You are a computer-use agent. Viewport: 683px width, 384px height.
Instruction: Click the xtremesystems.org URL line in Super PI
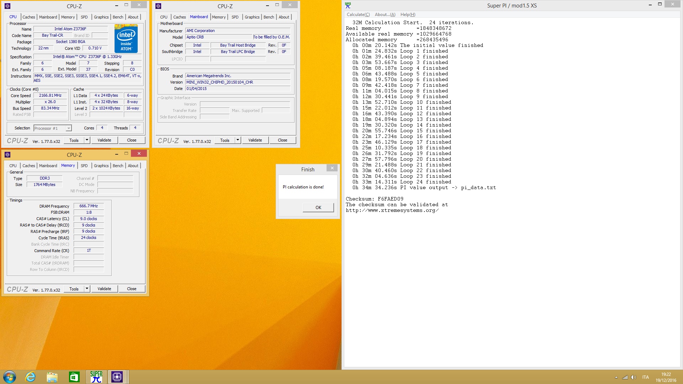point(392,210)
